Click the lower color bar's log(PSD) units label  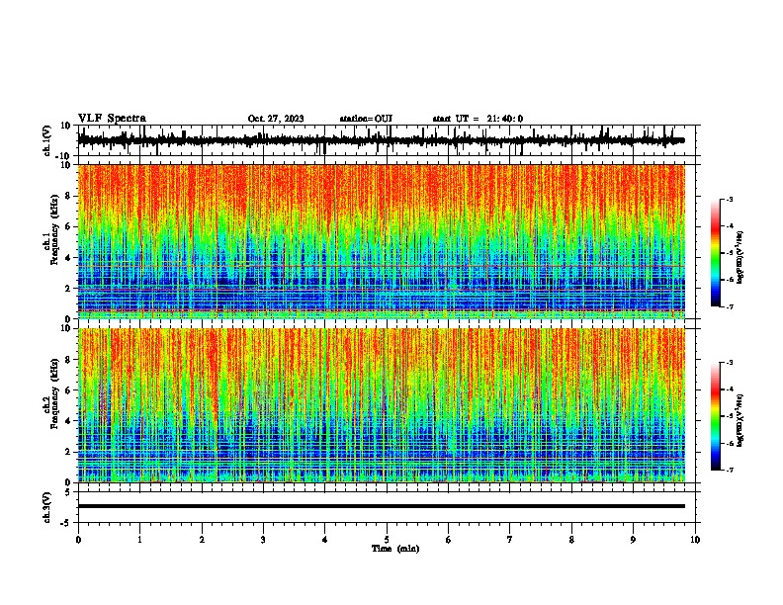click(x=740, y=420)
